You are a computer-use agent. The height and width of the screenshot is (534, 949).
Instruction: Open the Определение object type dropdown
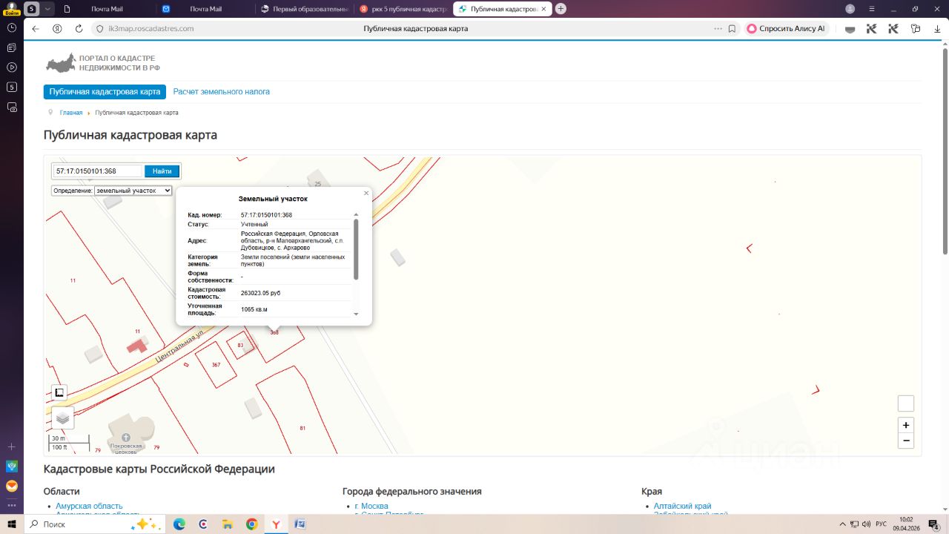click(x=133, y=191)
